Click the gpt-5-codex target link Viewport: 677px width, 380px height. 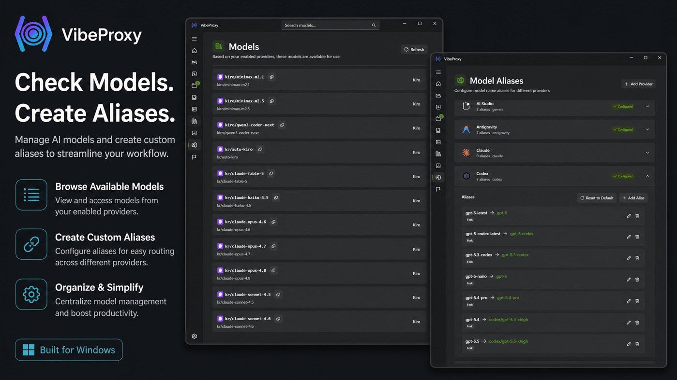point(522,234)
